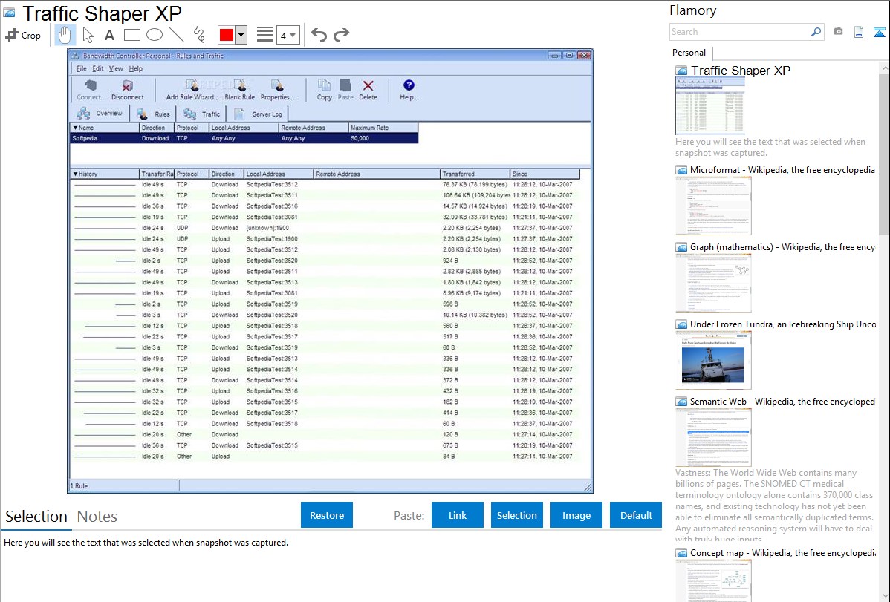Pick the ellipse shape tool
Image resolution: width=890 pixels, height=602 pixels.
(155, 35)
